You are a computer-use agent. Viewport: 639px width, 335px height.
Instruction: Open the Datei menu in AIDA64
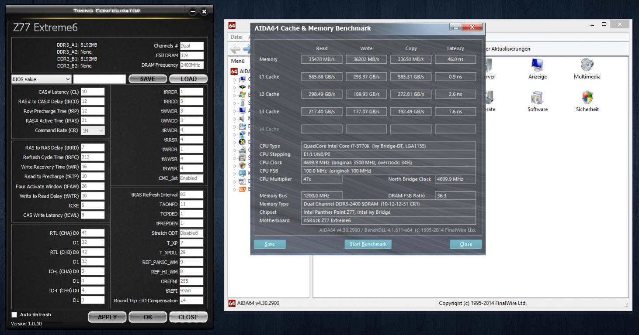pos(236,37)
